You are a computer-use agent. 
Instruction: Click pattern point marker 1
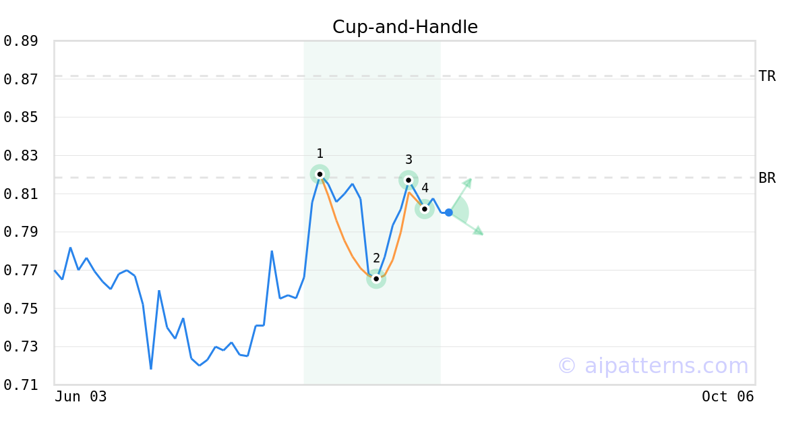tap(320, 174)
